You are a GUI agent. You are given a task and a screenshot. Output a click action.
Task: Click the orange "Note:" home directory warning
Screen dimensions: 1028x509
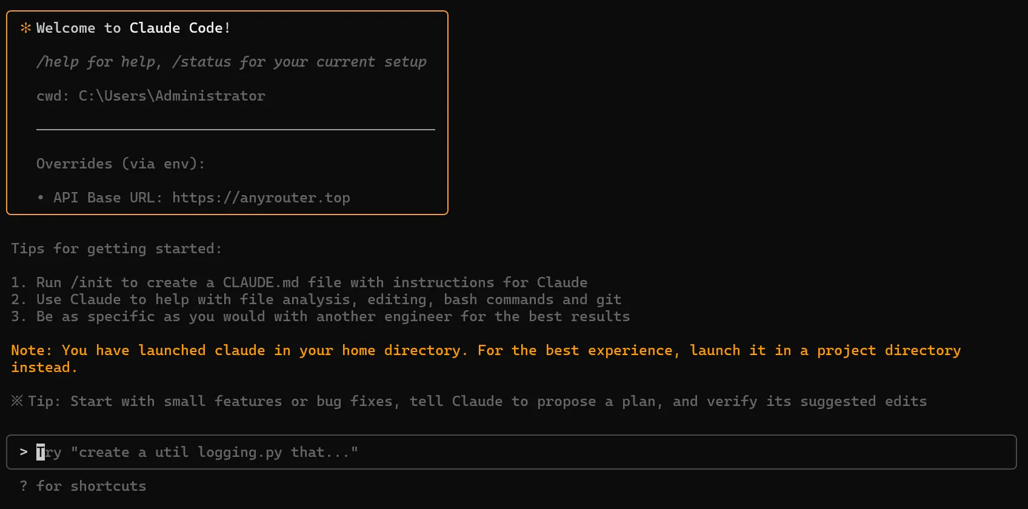pos(486,359)
